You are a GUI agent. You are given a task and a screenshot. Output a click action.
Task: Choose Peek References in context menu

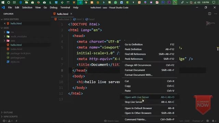(x=149, y=59)
